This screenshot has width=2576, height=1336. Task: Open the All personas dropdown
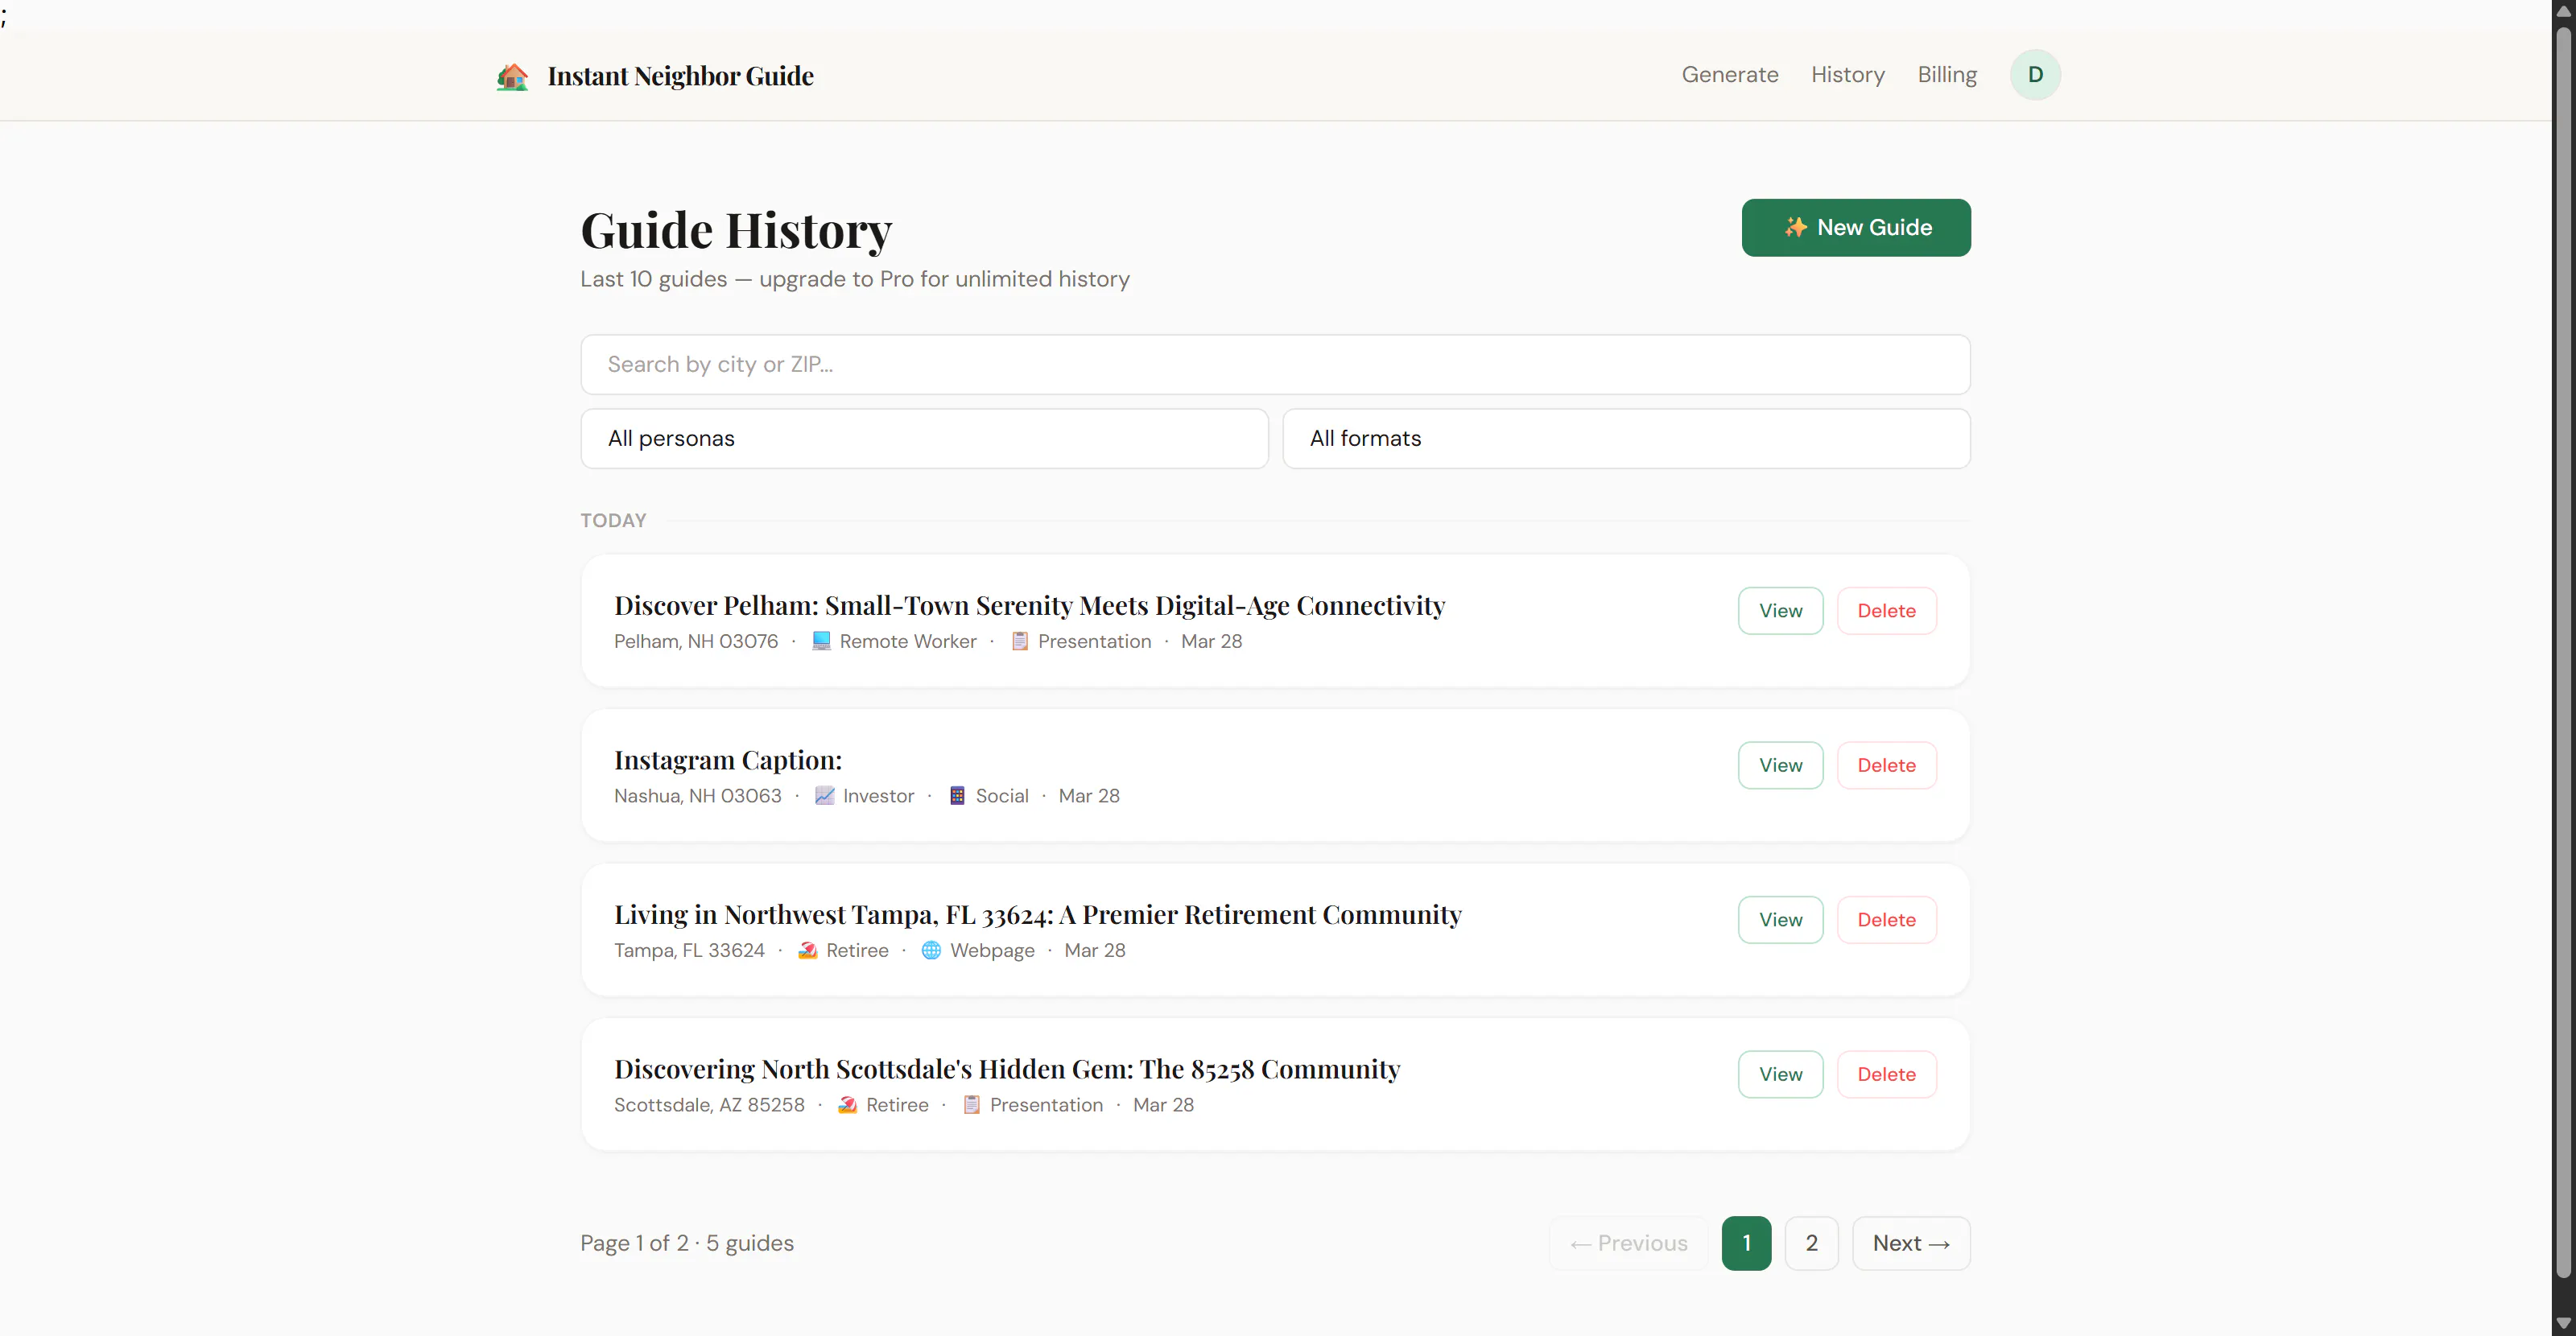(924, 438)
